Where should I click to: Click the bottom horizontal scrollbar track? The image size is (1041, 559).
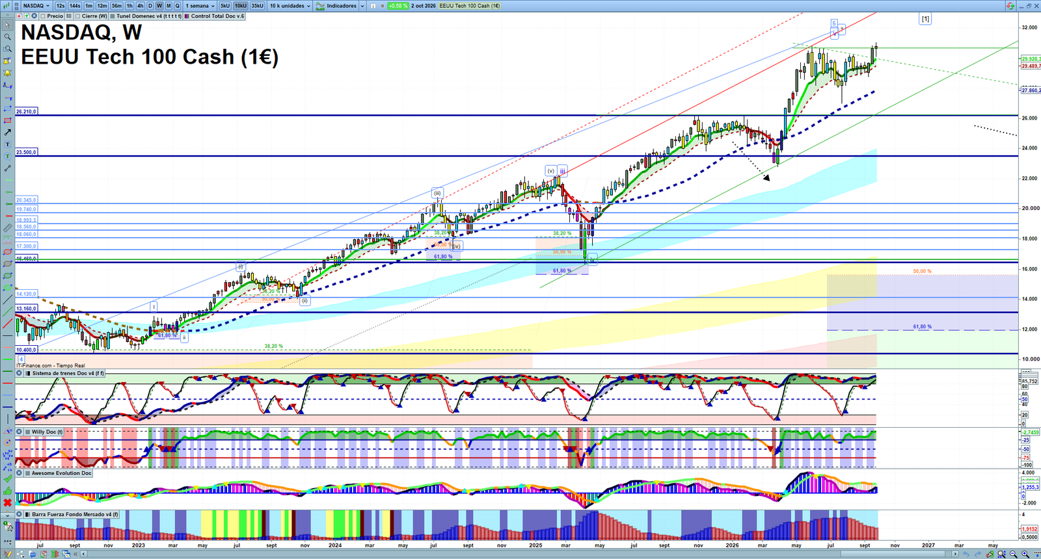pos(520,554)
